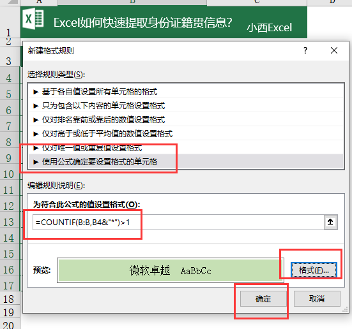The image size is (352, 329).
Task: Click the 小西Excel text in the banner
Action: [270, 28]
